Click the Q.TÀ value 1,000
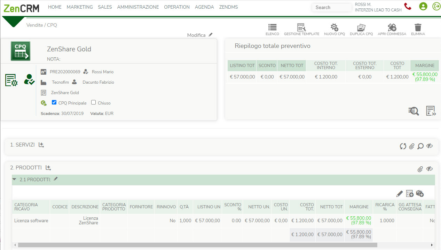 coord(185,220)
